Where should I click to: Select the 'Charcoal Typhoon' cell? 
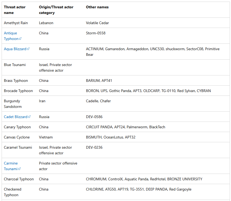(19, 179)
